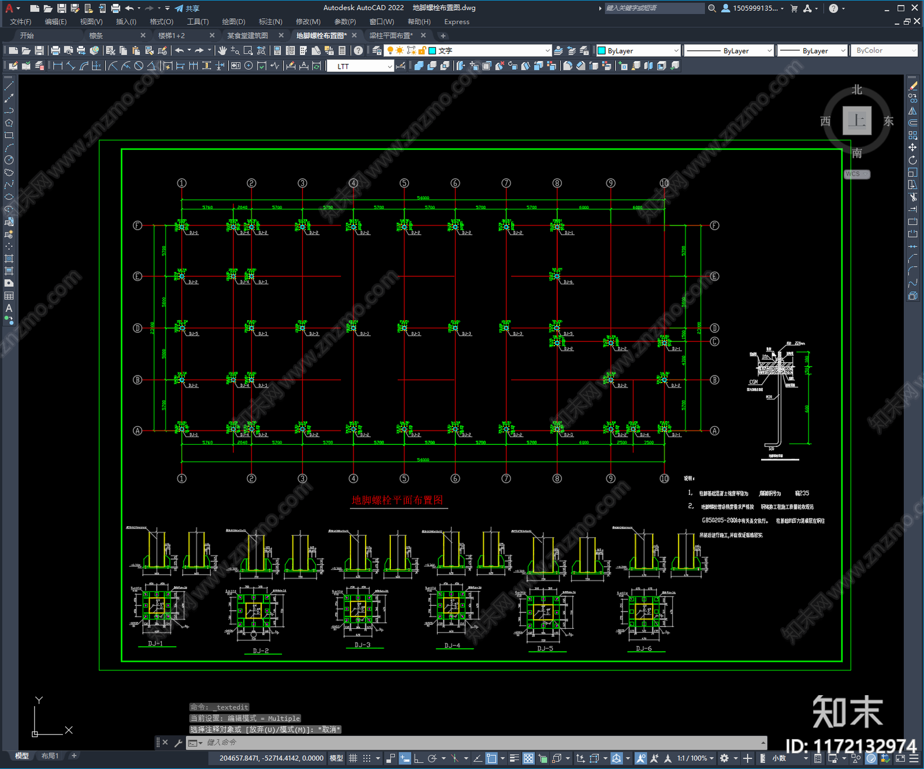The width and height of the screenshot is (924, 769).
Task: Click the cyan layer color swatch beside 文字
Action: pyautogui.click(x=432, y=51)
